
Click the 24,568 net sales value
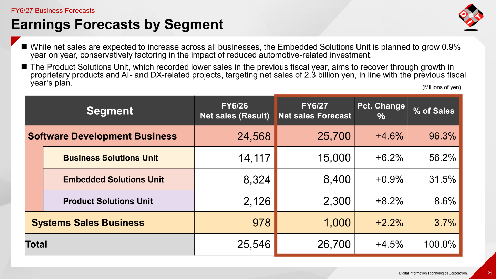254,136
